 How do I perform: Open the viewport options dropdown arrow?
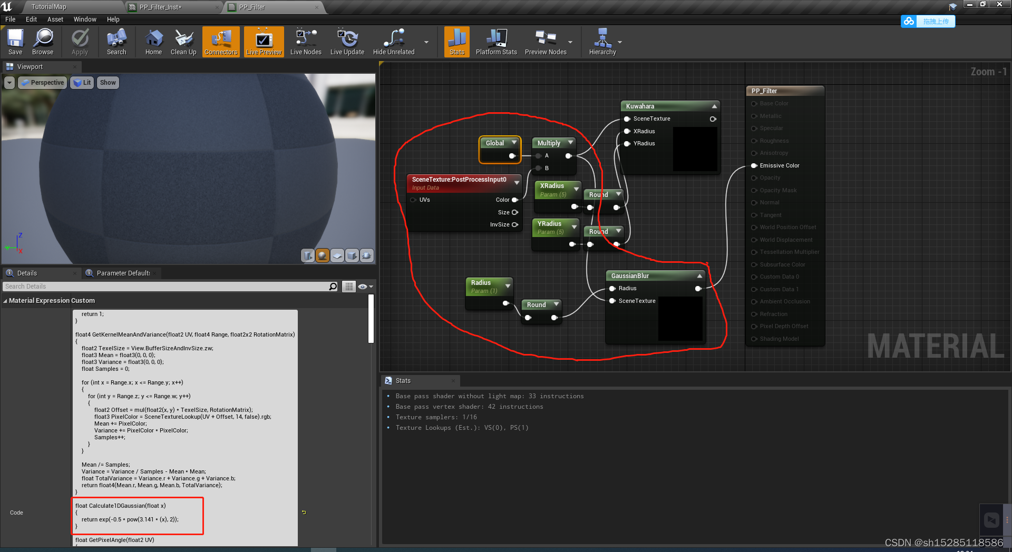pyautogui.click(x=9, y=83)
